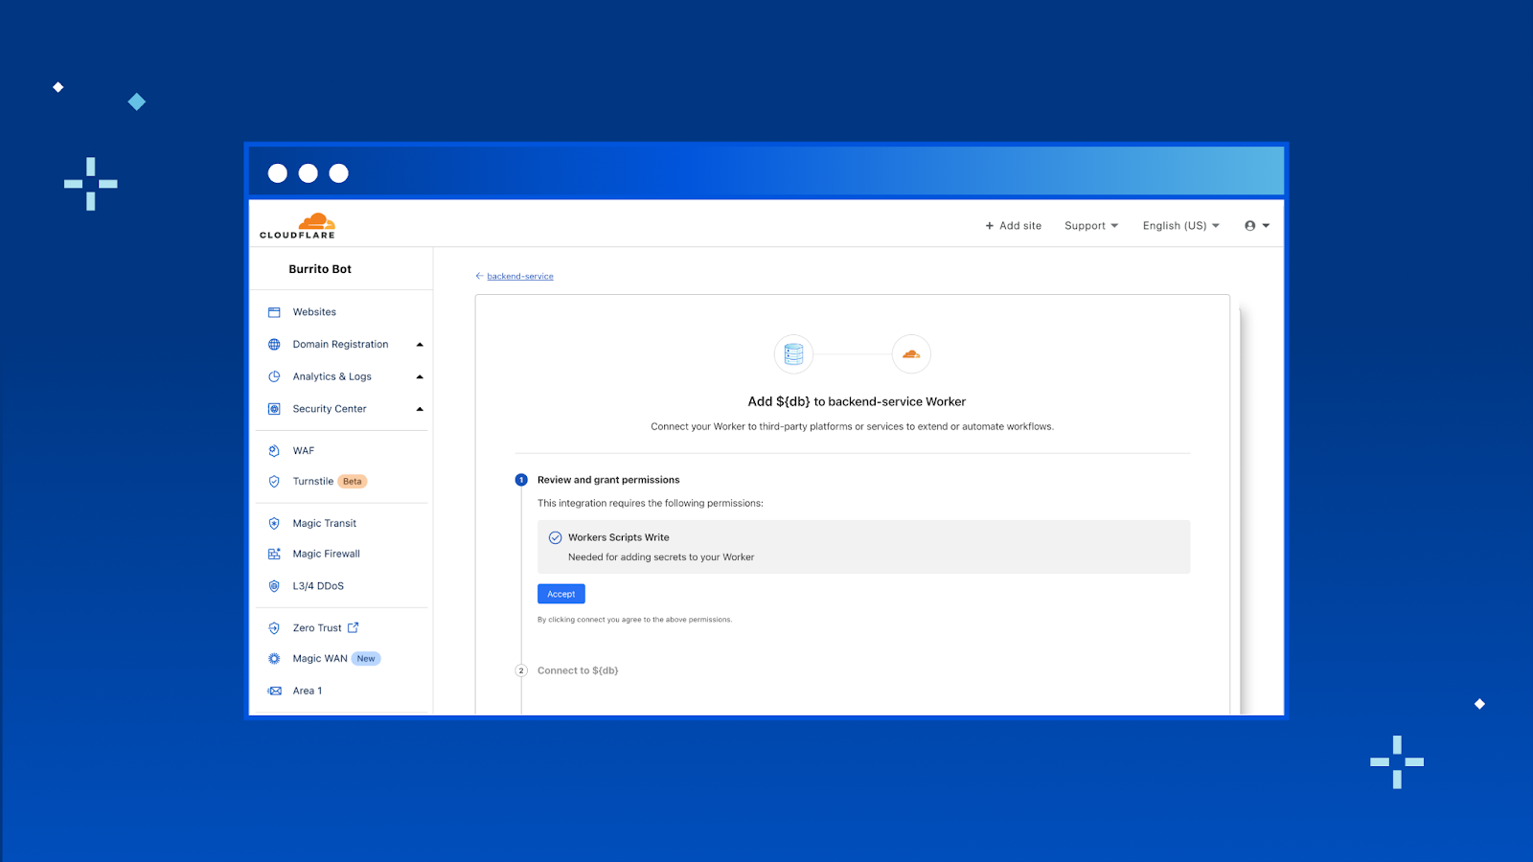
Task: Open the Support dropdown menu
Action: 1091,226
